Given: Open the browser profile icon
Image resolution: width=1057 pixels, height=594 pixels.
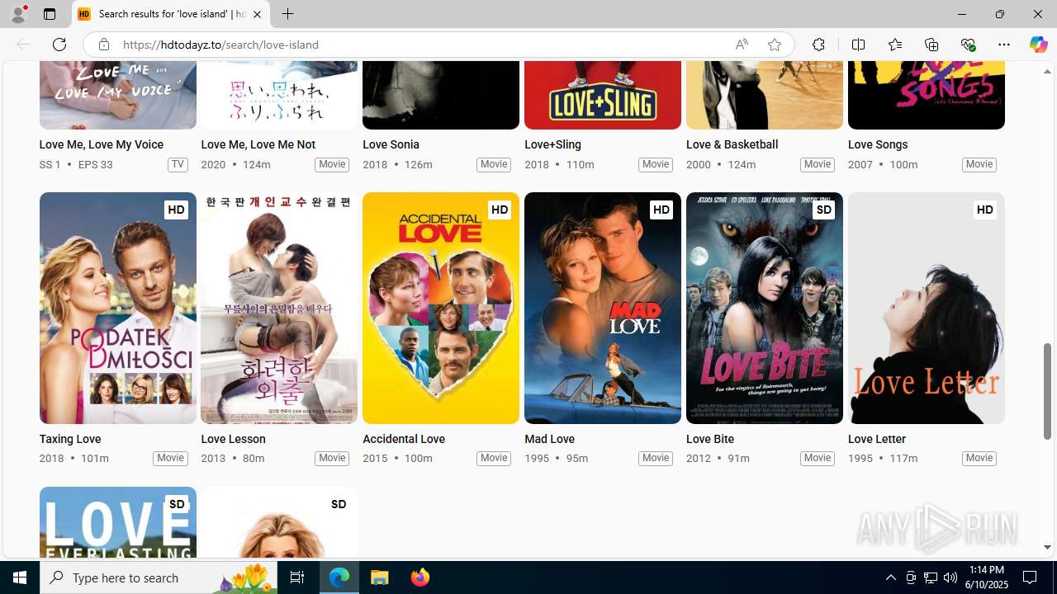Looking at the screenshot, I should [18, 14].
